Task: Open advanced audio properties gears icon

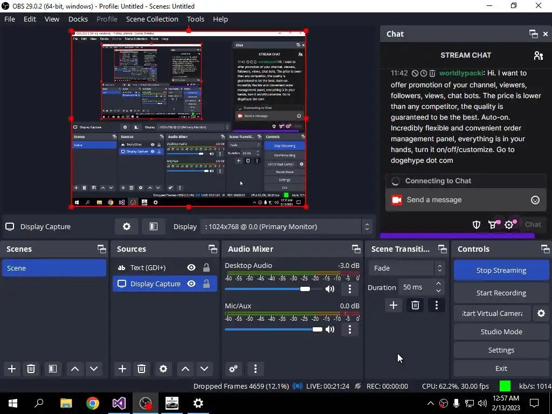Action: coord(233,369)
